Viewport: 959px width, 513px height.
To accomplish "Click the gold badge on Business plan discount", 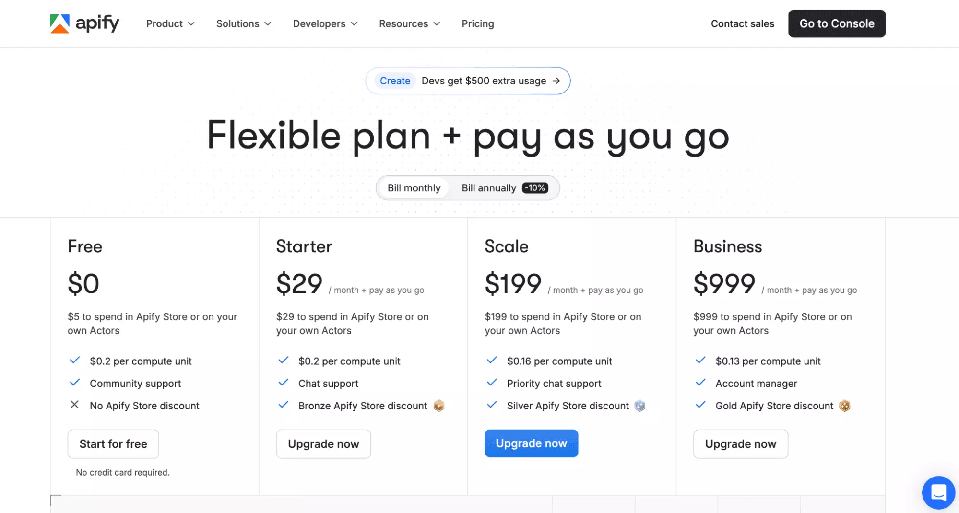I will click(x=845, y=406).
